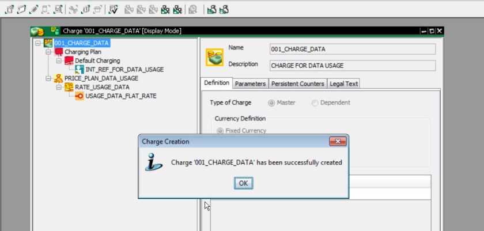This screenshot has height=231, width=484.
Task: Click the greyed scissors cut icon
Action: click(74, 10)
